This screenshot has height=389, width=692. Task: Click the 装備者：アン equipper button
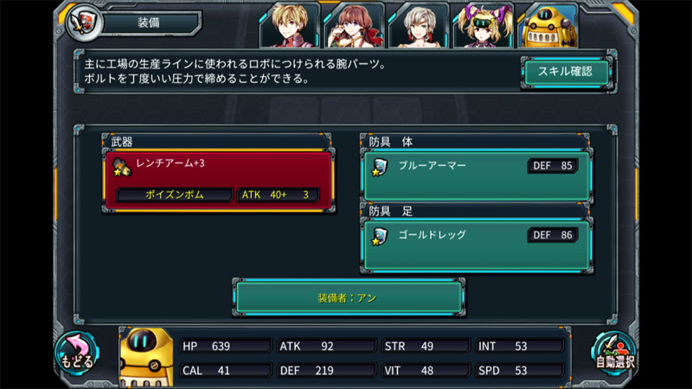[349, 297]
